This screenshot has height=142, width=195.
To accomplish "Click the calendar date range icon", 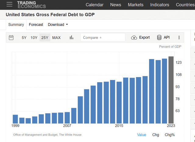I will point(11,38).
